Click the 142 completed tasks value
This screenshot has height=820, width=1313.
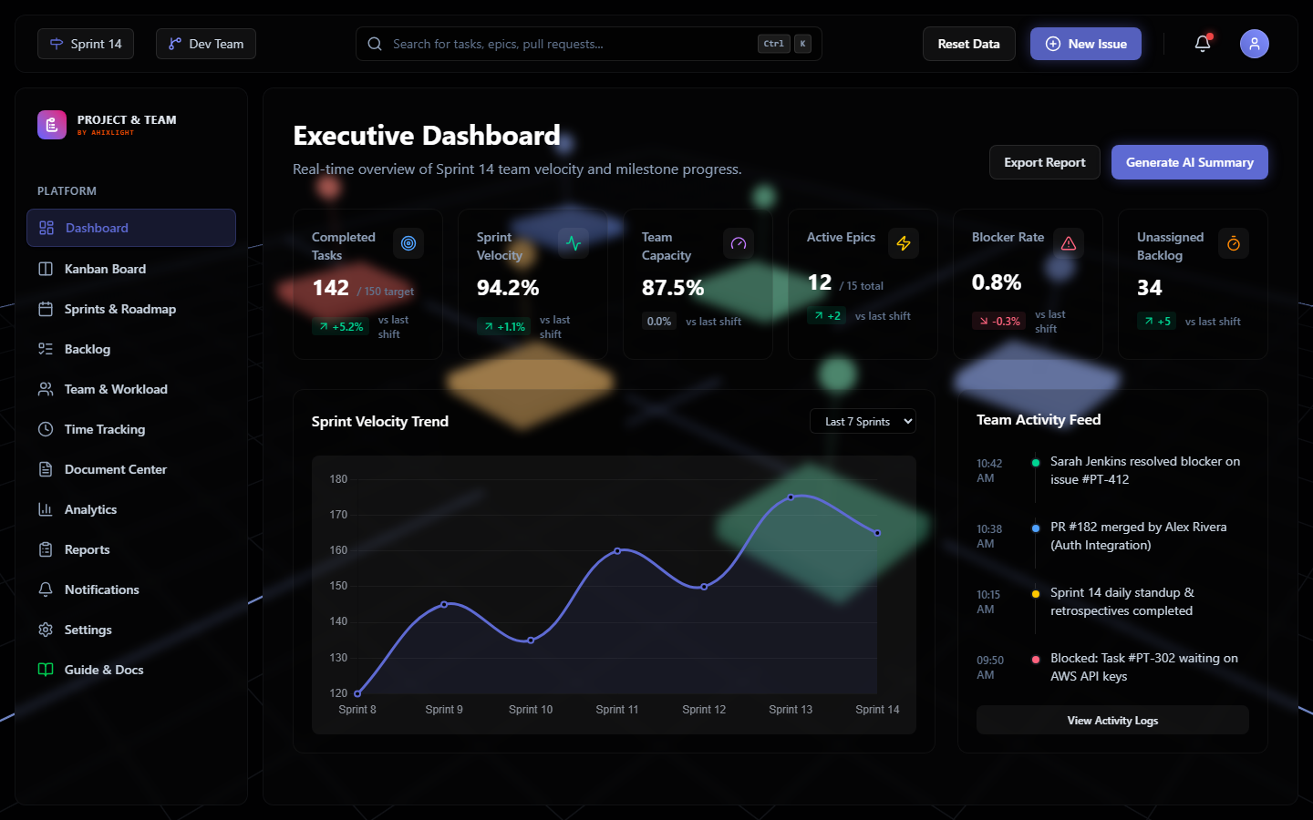click(x=330, y=288)
